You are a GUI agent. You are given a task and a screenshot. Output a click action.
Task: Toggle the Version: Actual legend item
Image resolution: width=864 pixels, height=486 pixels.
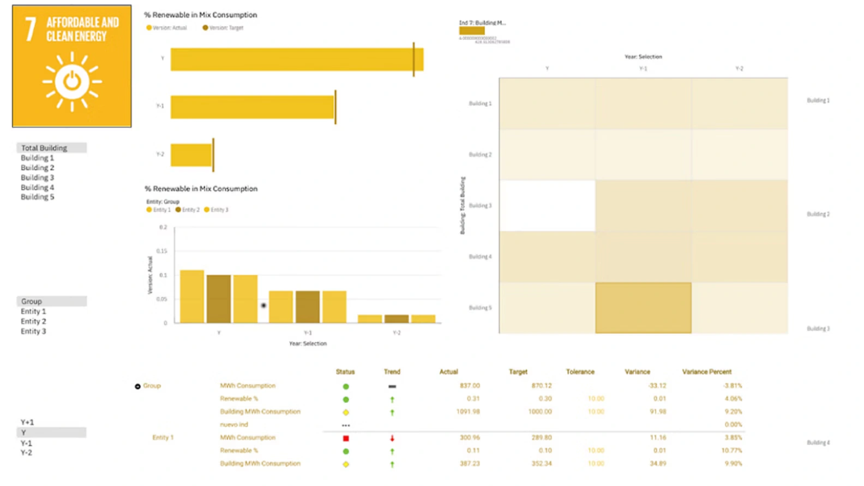tap(167, 28)
